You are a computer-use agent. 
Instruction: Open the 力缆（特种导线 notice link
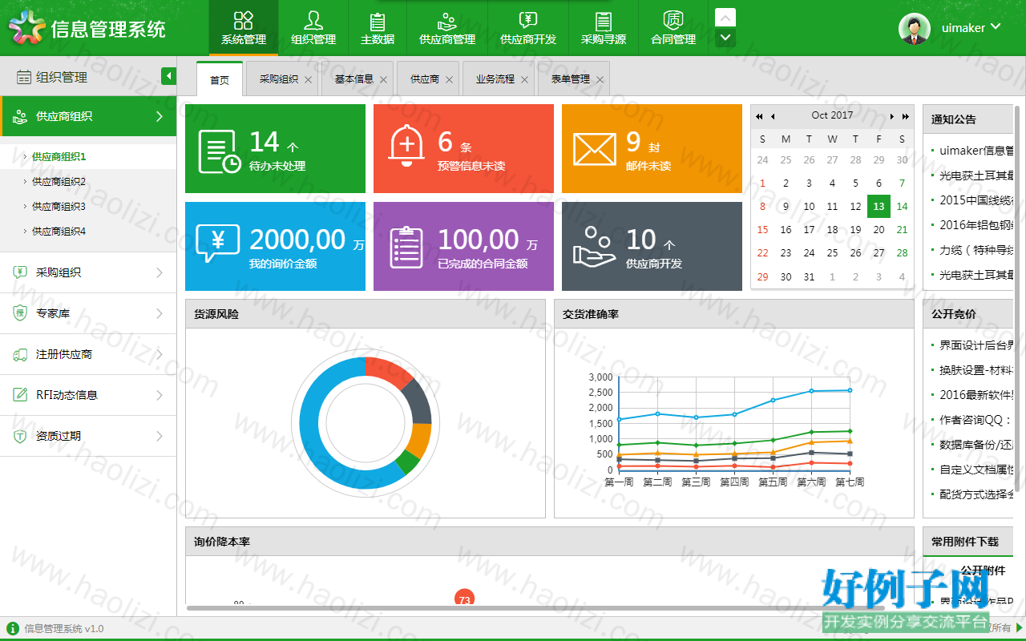(976, 249)
